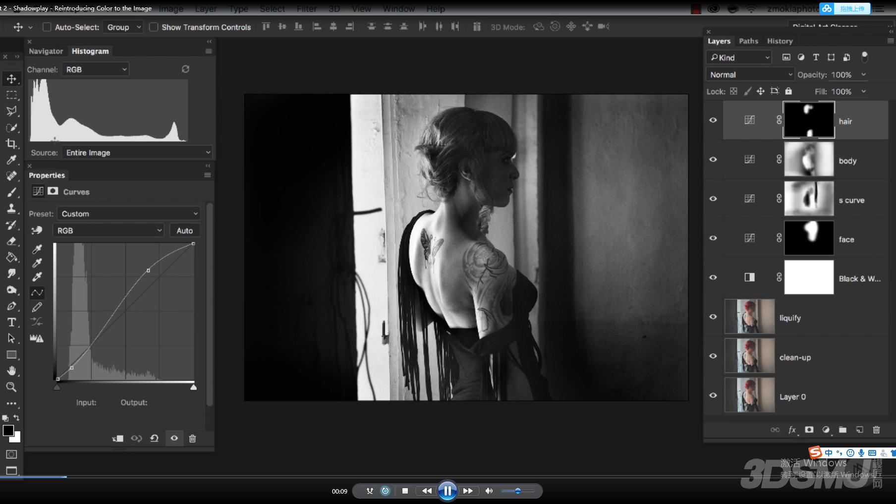Screen dimensions: 896x504
Task: Open the histogram Channel RGB dropdown
Action: (95, 69)
